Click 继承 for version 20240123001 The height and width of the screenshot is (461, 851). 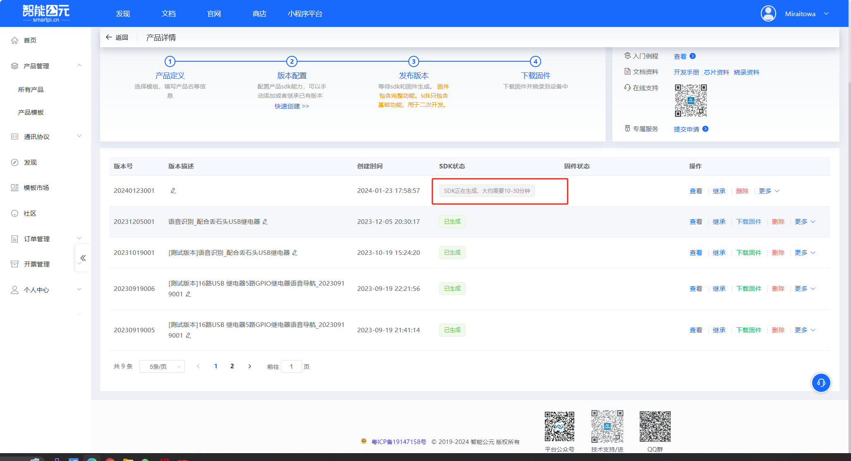click(x=719, y=191)
